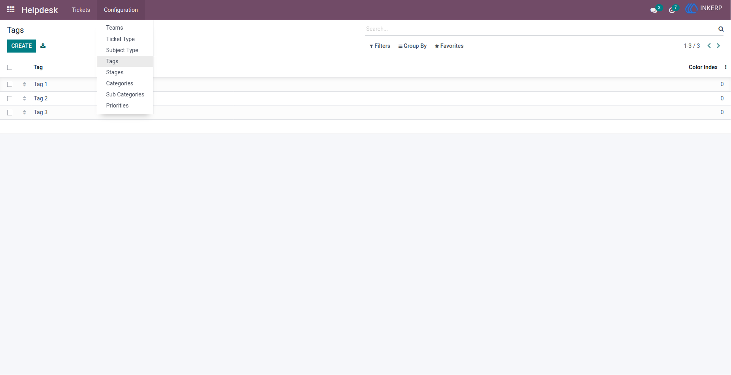Select Priorities menu entry
This screenshot has height=375, width=731.
tap(125, 106)
